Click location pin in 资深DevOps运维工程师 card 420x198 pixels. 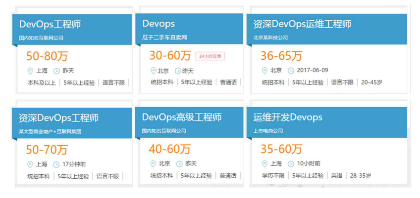click(264, 70)
